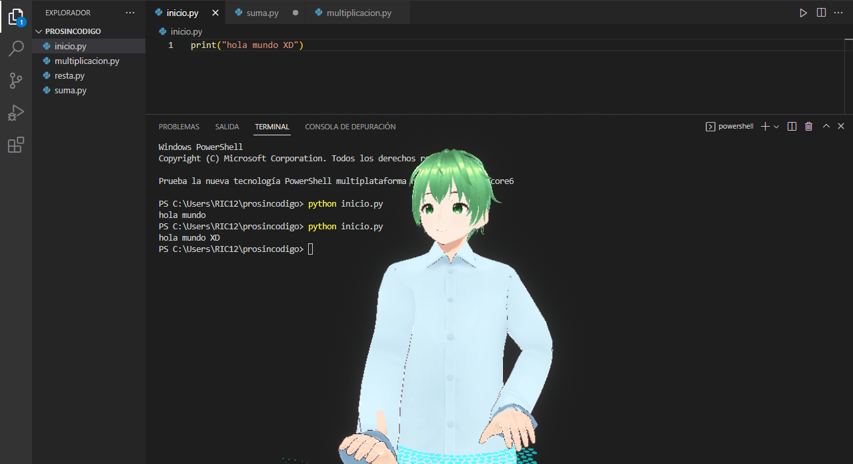Maximize the panel with chevron up
The height and width of the screenshot is (464, 853).
click(x=826, y=127)
